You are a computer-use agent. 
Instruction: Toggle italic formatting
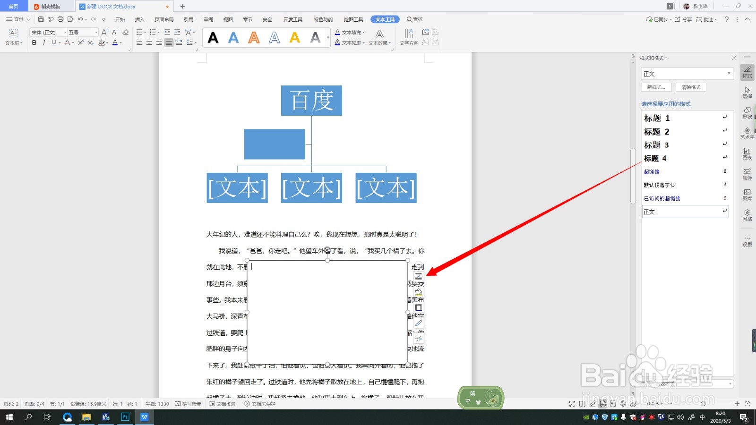[x=44, y=42]
